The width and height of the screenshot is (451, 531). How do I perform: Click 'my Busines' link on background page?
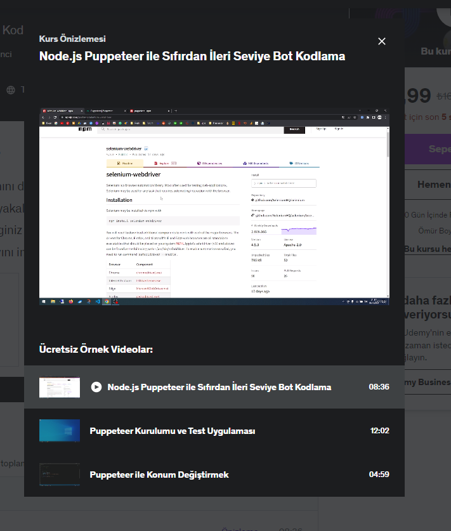428,382
